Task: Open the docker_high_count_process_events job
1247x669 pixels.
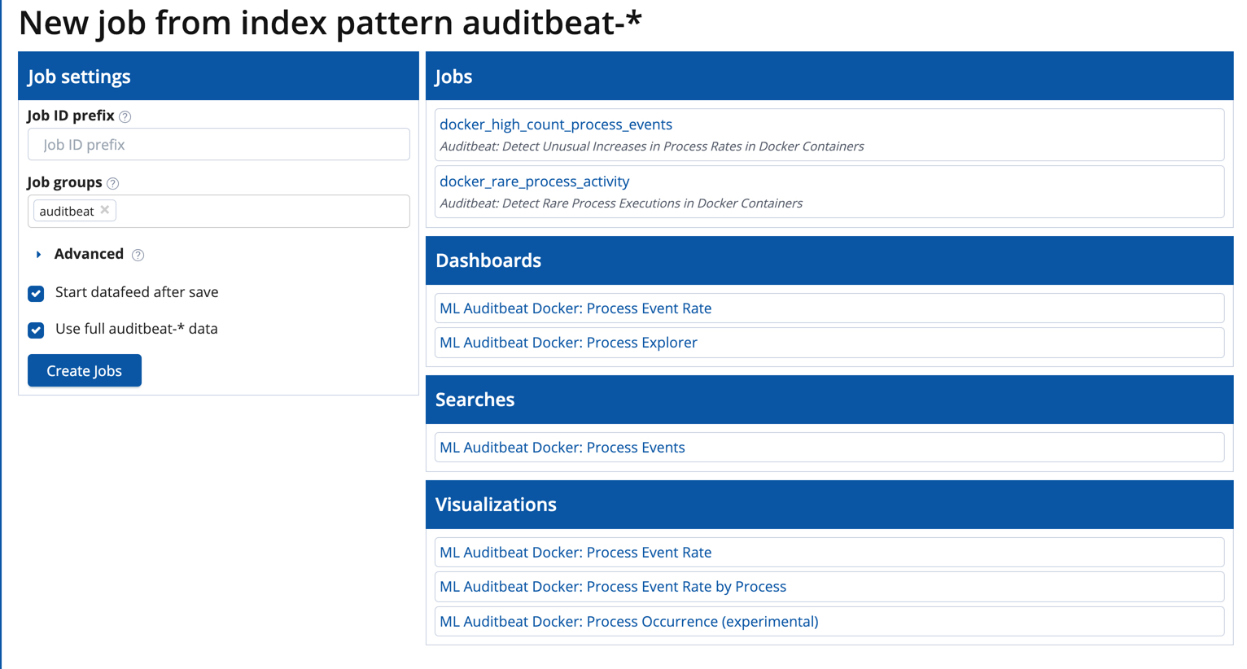Action: tap(556, 124)
